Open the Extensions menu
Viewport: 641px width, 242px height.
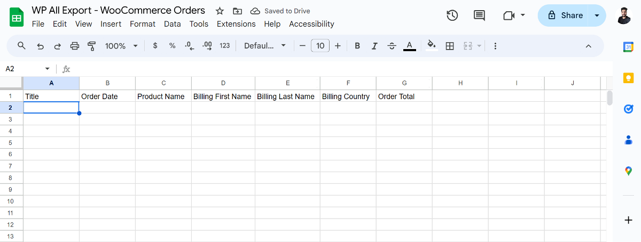click(x=236, y=24)
